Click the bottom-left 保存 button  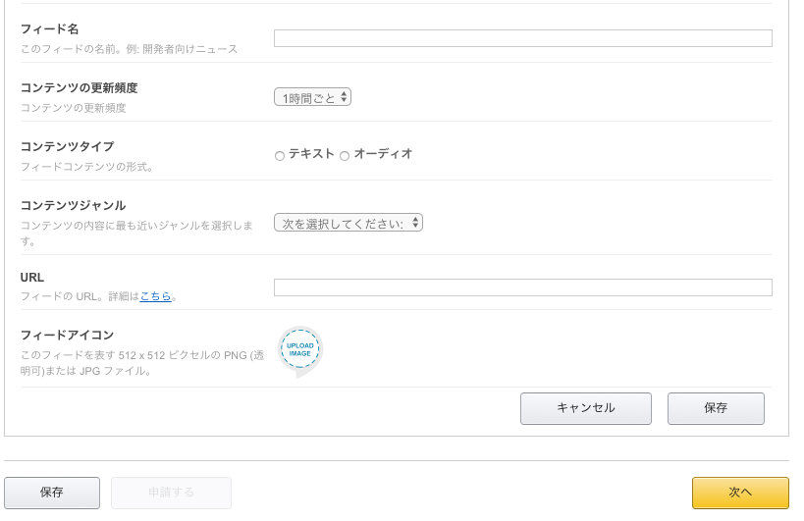tap(52, 493)
